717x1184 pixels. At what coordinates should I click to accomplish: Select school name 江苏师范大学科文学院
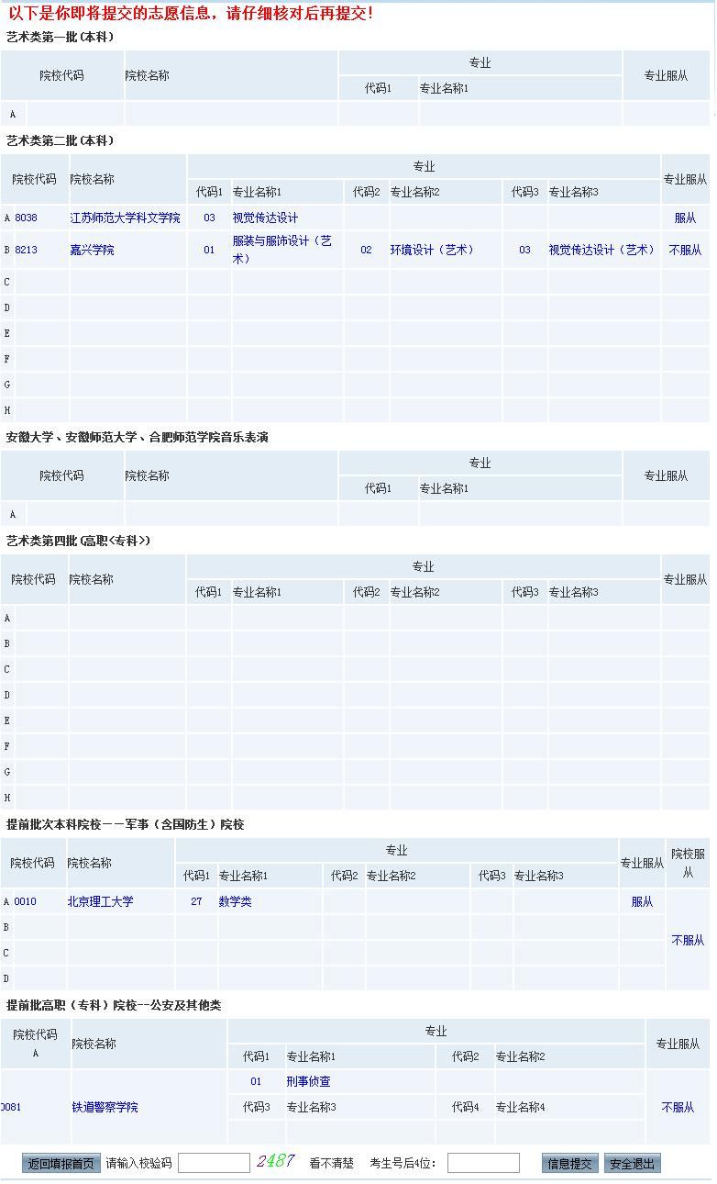coord(126,218)
